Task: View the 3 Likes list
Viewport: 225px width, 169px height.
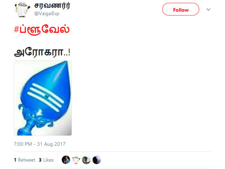Action: pos(46,160)
